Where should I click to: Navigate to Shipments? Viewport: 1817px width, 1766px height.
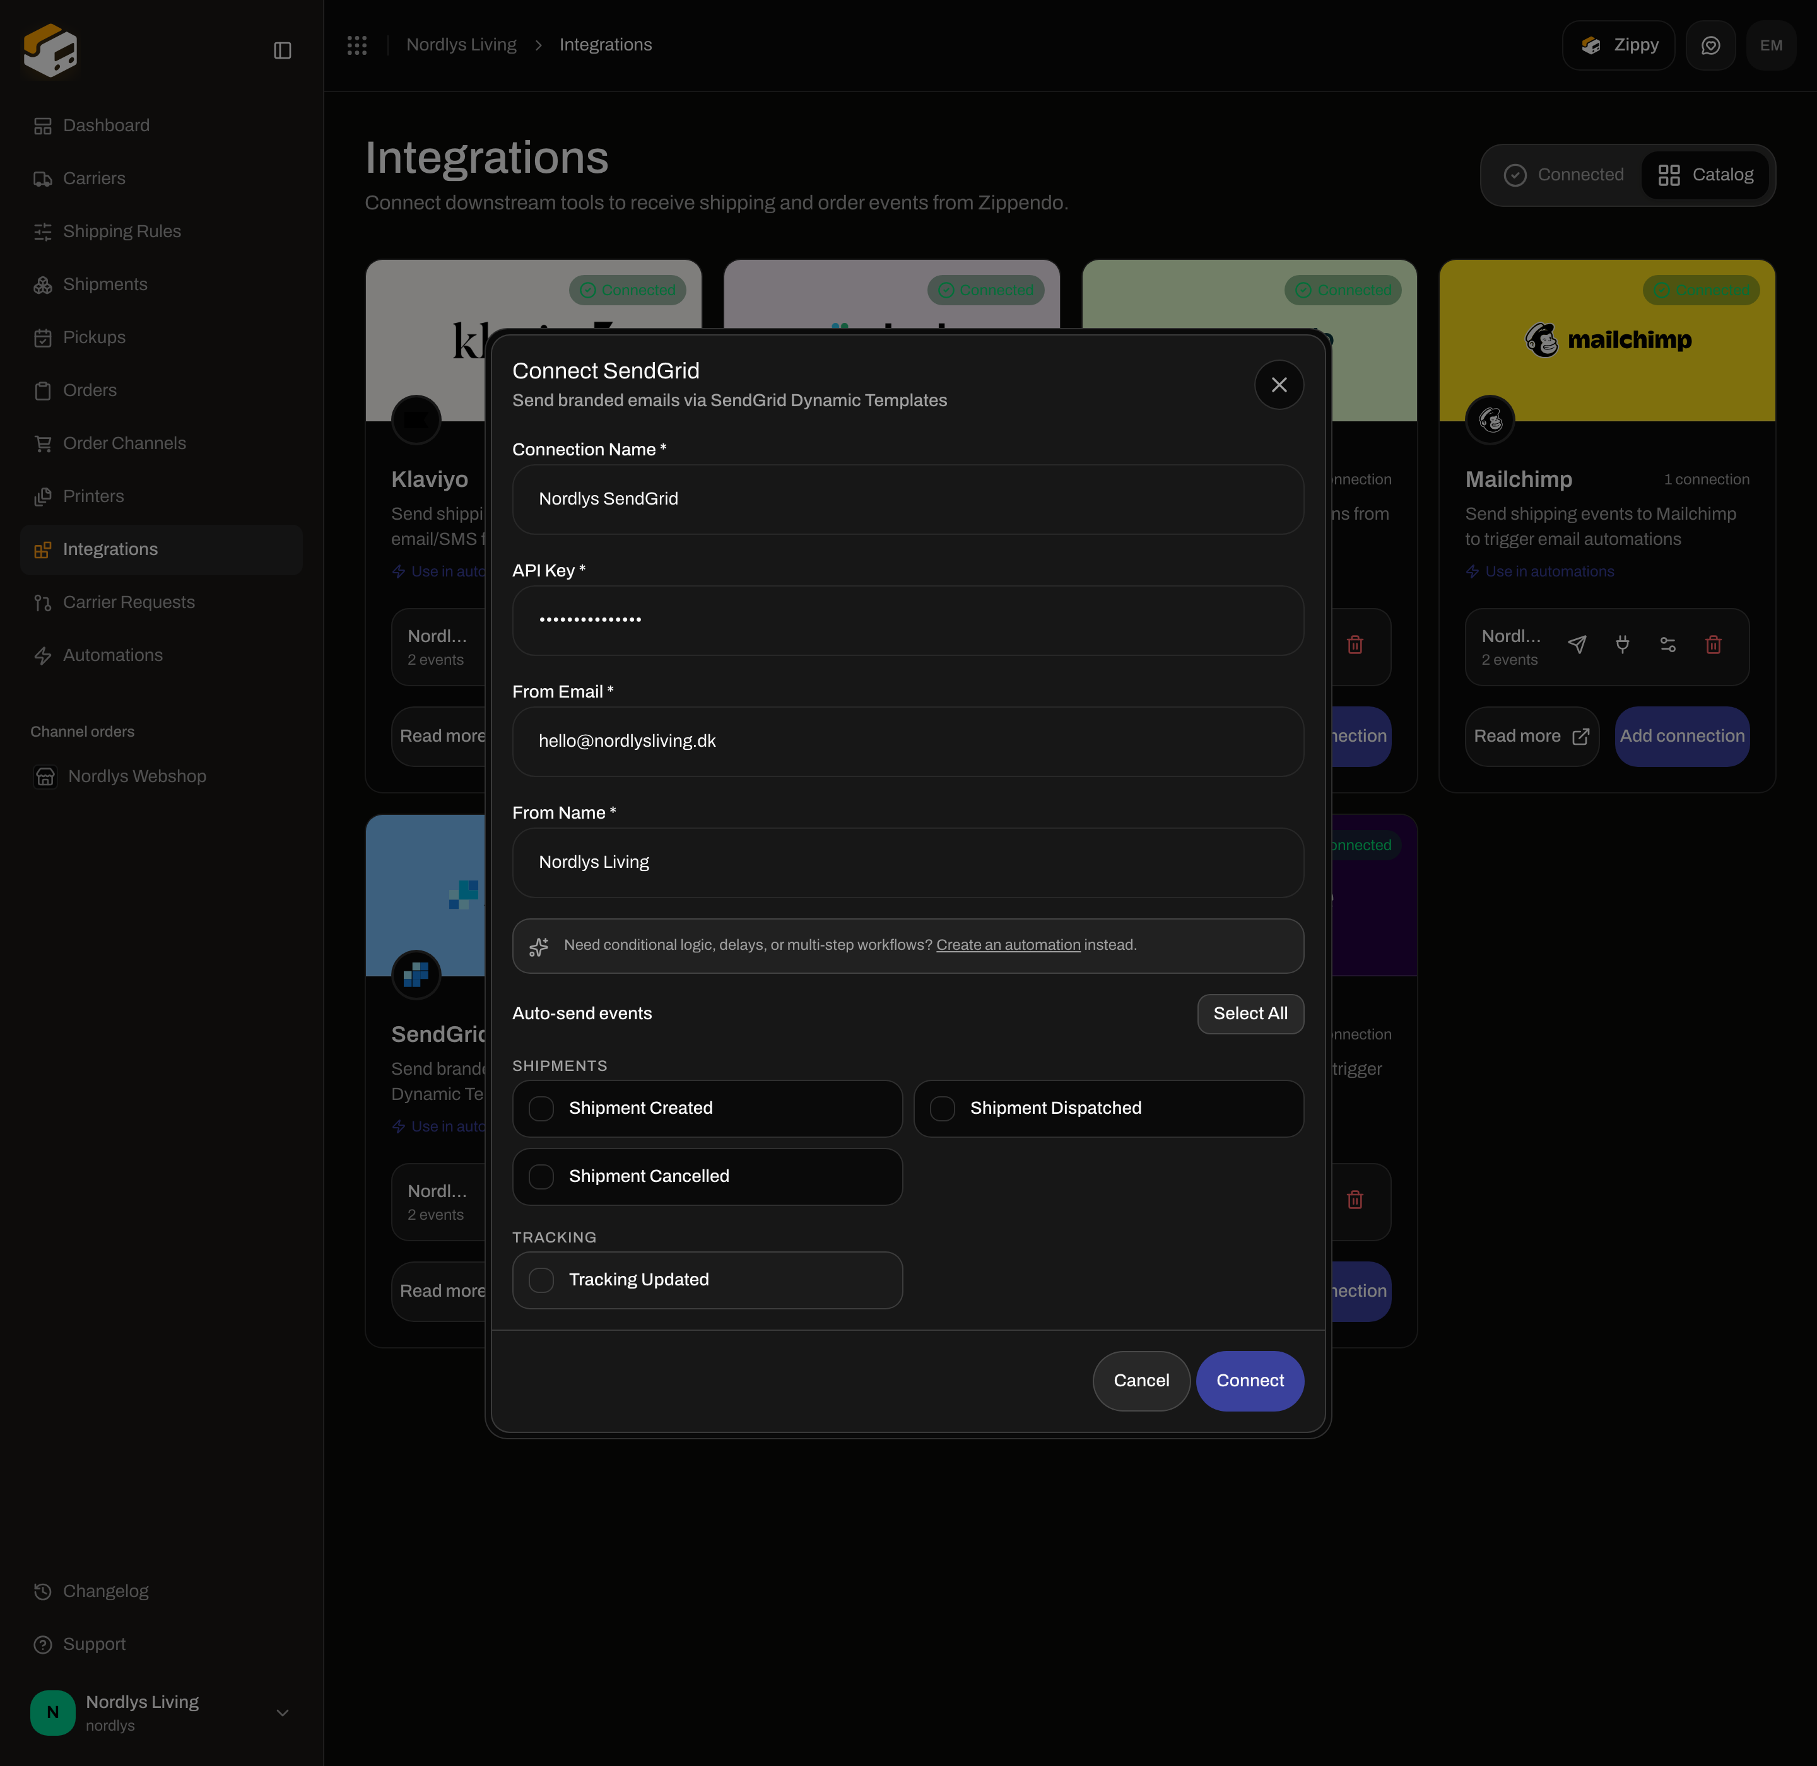point(160,284)
